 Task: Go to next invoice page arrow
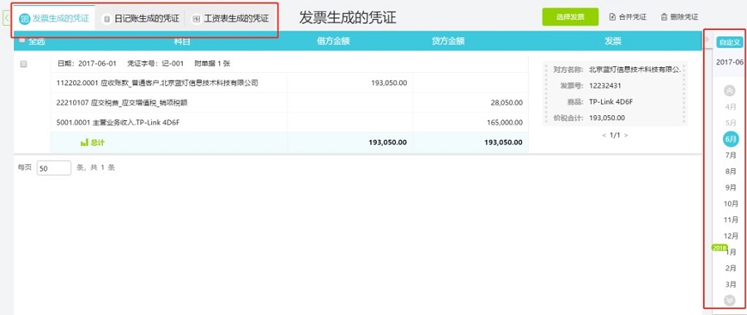[626, 136]
